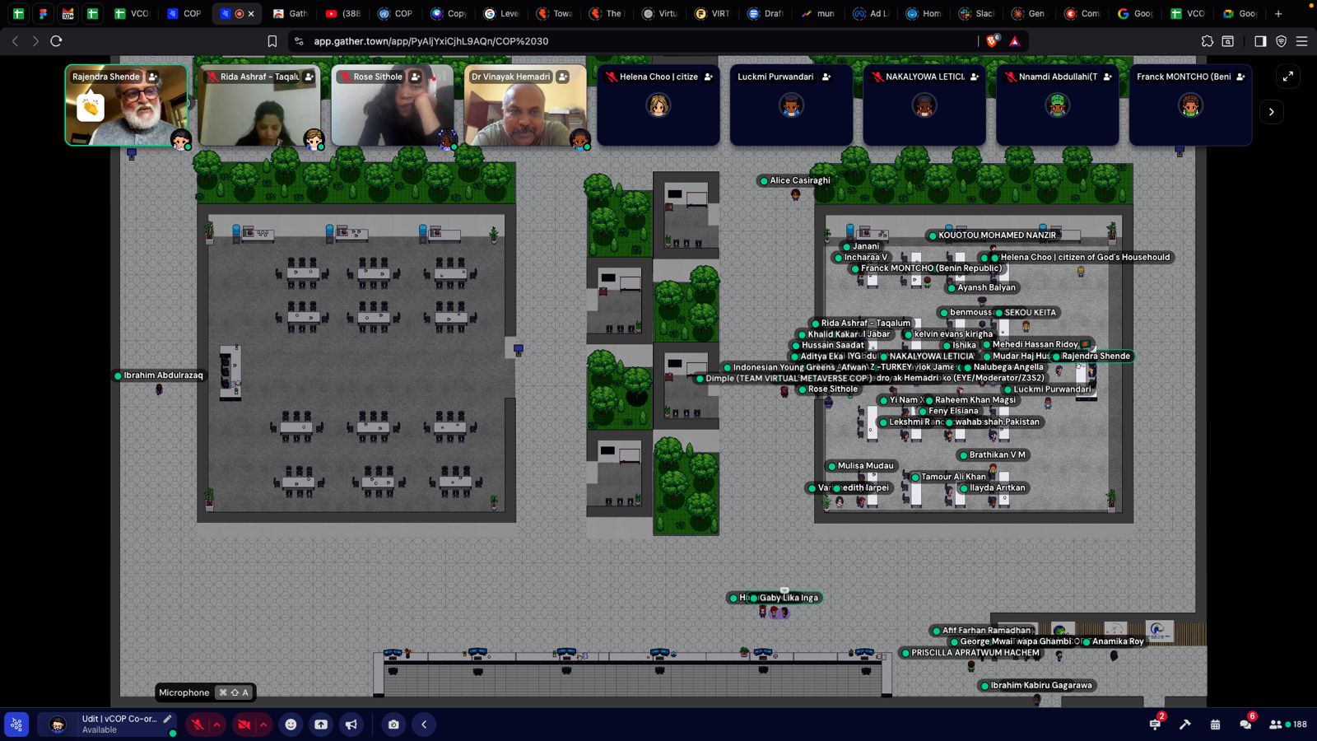Image resolution: width=1317 pixels, height=741 pixels.
Task: Click the megaphone announcement icon
Action: tap(351, 725)
